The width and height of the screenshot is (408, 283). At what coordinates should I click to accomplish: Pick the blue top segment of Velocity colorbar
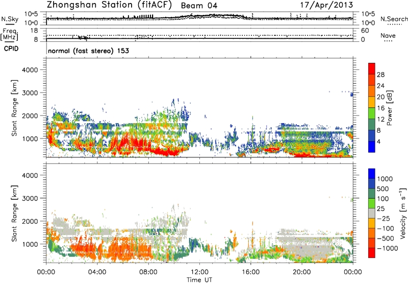372,174
